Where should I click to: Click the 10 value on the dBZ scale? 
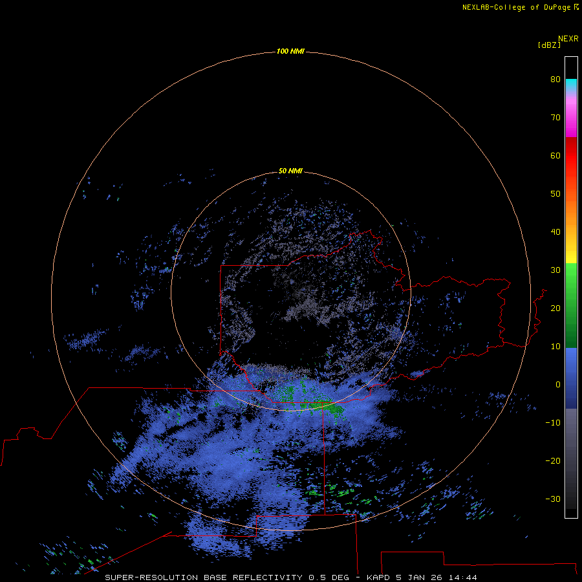(x=555, y=347)
